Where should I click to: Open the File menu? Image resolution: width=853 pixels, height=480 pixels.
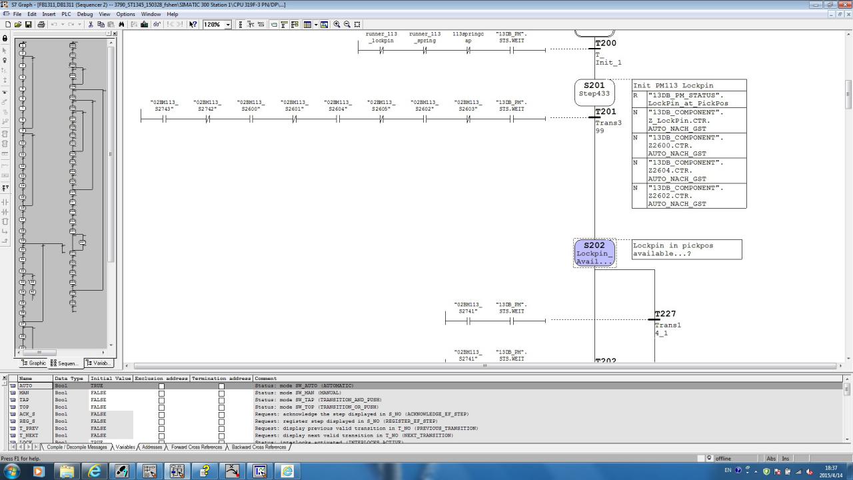17,14
